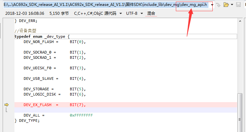The width and height of the screenshot is (246, 132).
Task: Click the open folder icon
Action: 226,5
